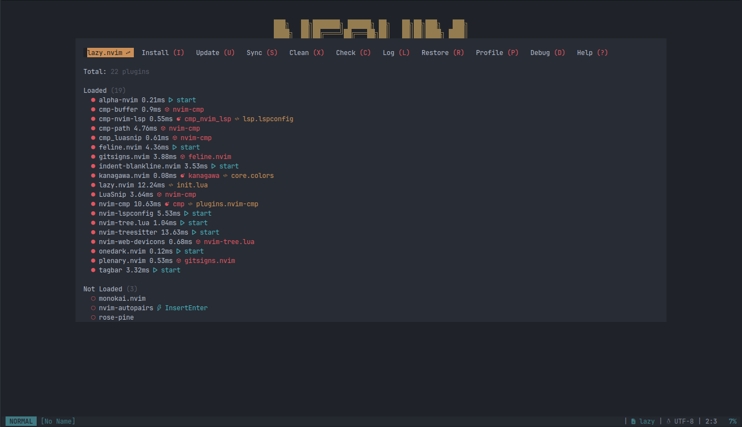Click the event bolt icon before InsertEnter
Viewport: 742px width, 427px height.
click(159, 308)
